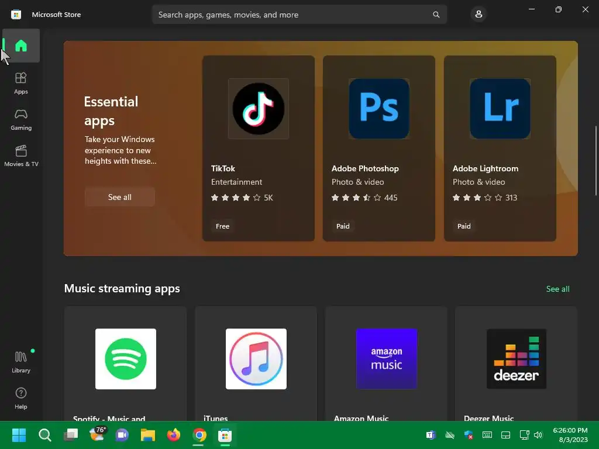Click Photoshop's star rating showing 445
The width and height of the screenshot is (599, 449).
364,198
